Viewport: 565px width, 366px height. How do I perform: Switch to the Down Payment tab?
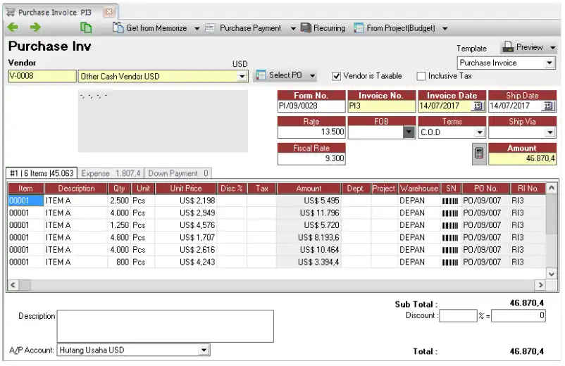[178, 173]
